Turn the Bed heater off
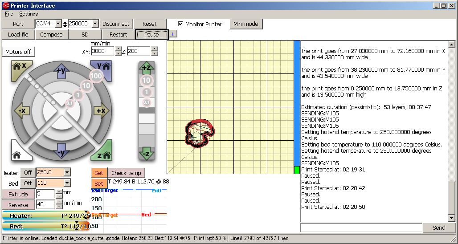 (x=28, y=183)
